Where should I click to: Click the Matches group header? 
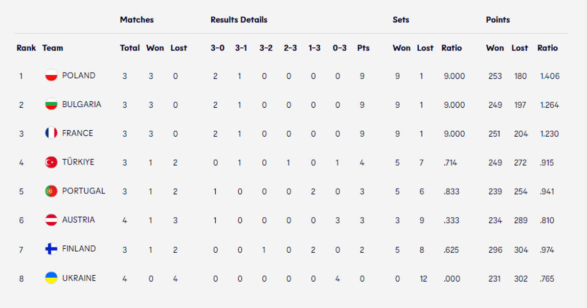[137, 20]
